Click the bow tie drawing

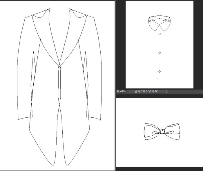coord(162,132)
